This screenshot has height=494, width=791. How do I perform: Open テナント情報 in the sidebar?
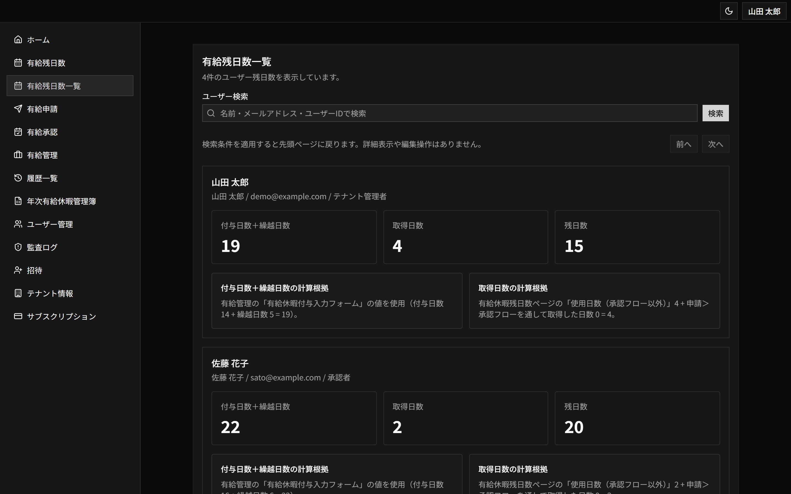coord(70,293)
